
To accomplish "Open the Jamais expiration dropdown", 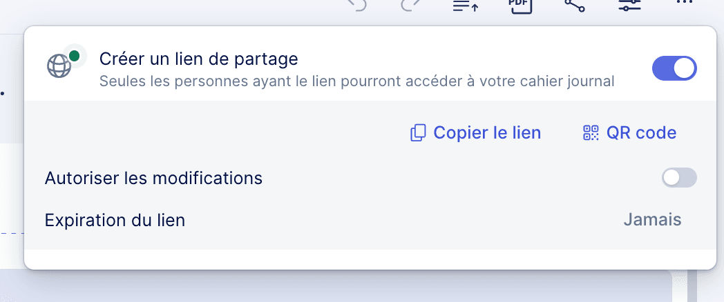I will pyautogui.click(x=652, y=220).
